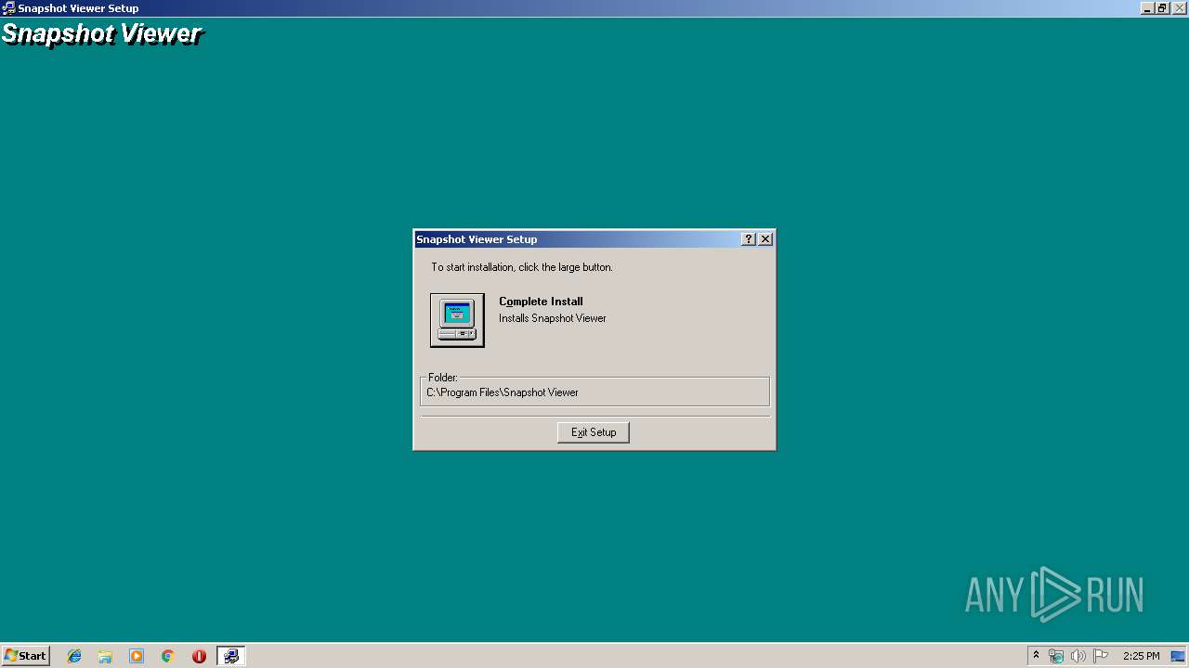Click the Complete Install computer icon button
Image resolution: width=1189 pixels, height=668 pixels.
pyautogui.click(x=457, y=320)
